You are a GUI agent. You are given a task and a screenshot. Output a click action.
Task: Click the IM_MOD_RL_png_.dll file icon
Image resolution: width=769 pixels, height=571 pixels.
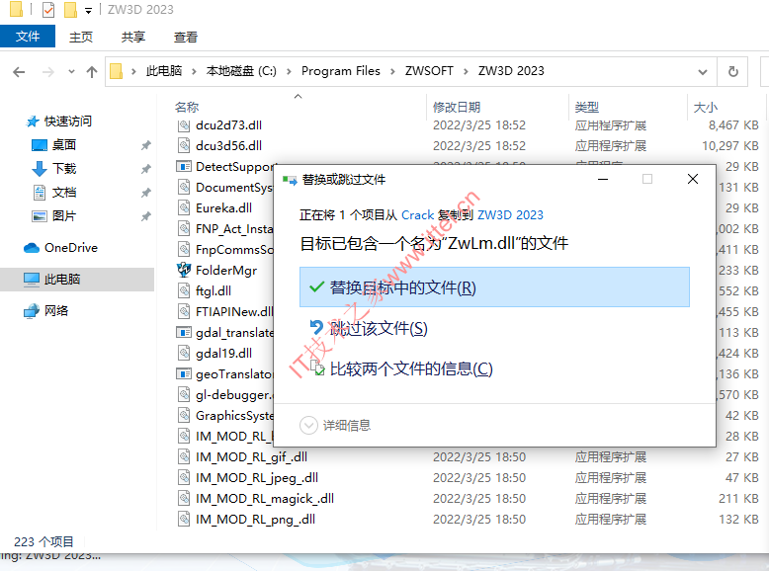(x=184, y=519)
